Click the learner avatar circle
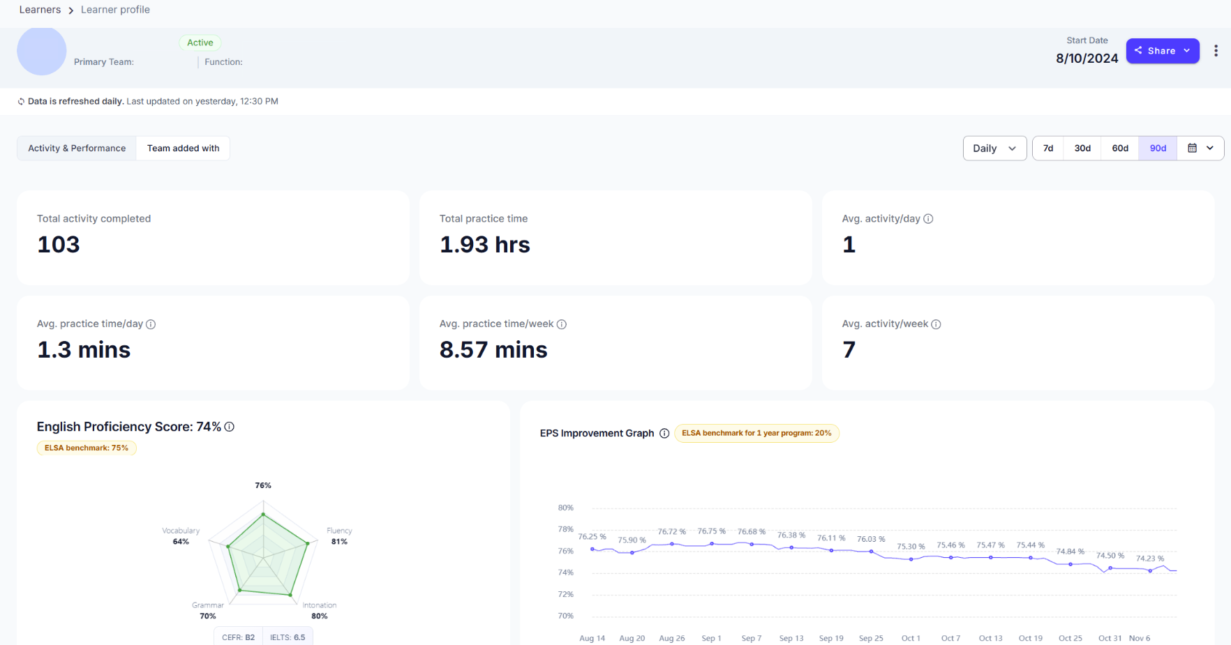This screenshot has width=1231, height=645. point(41,51)
